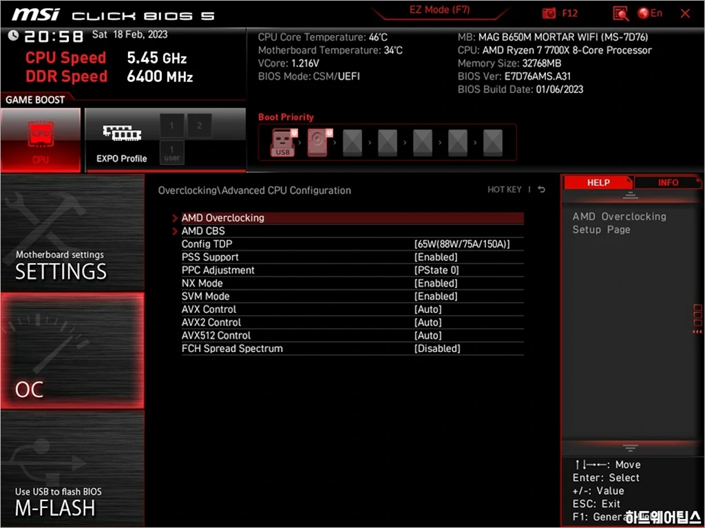Click the BIOS Ver E7D76AMS.A31 text
This screenshot has width=705, height=528.
[x=514, y=76]
